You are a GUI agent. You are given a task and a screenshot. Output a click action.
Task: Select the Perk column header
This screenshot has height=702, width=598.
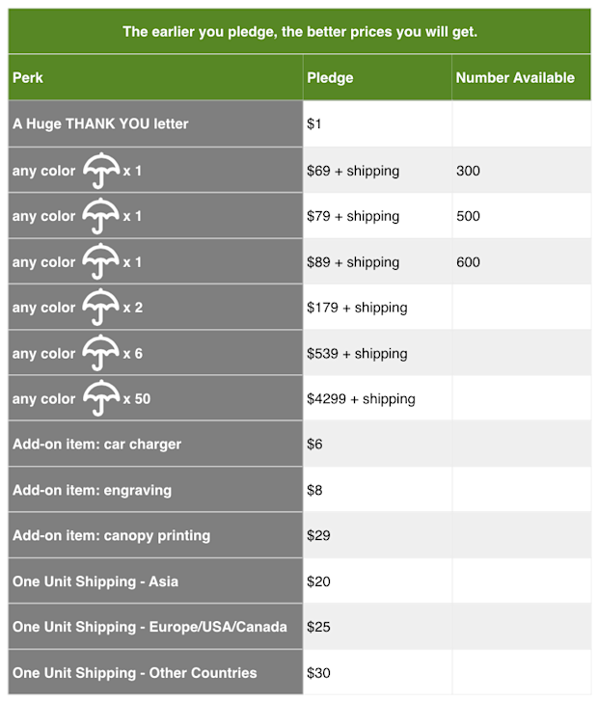(28, 78)
